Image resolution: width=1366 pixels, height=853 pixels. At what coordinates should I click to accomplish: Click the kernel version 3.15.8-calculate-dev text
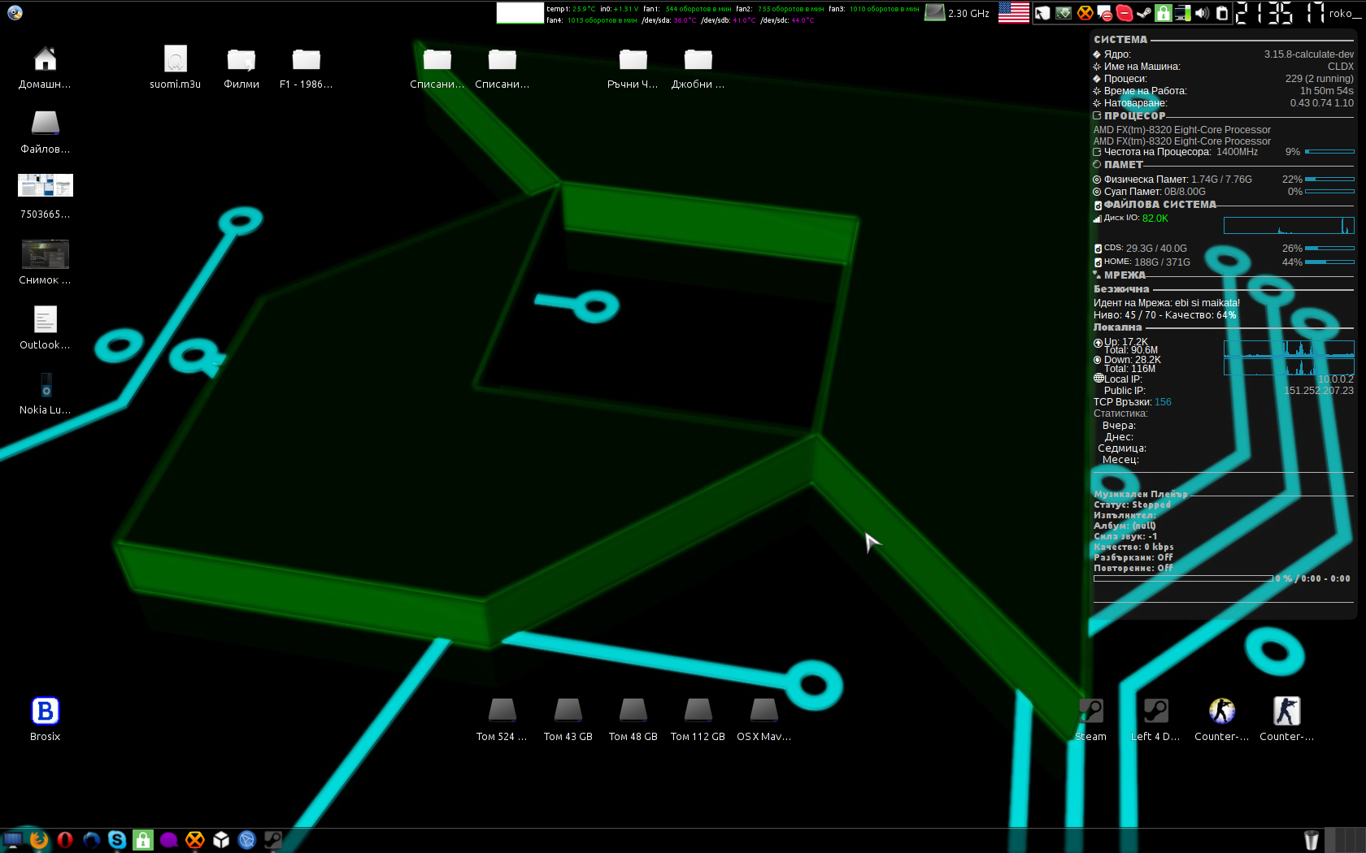(1309, 54)
